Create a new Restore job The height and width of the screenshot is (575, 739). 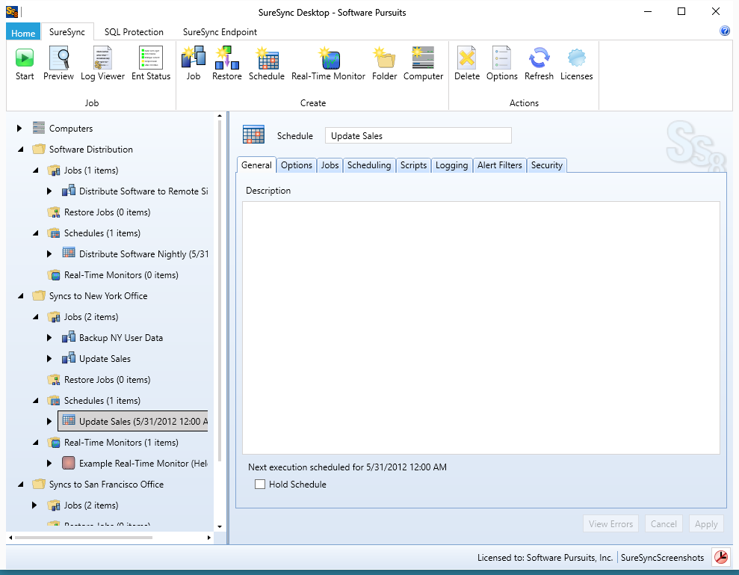pyautogui.click(x=226, y=63)
